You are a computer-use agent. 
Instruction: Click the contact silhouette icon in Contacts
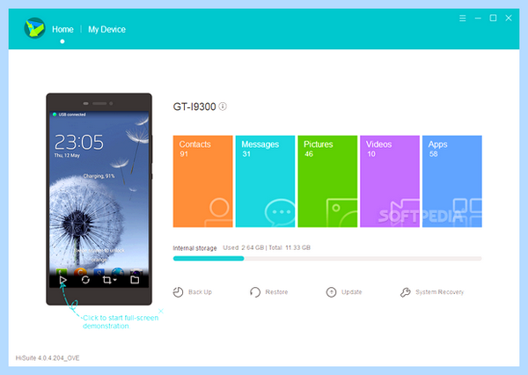[x=219, y=213]
